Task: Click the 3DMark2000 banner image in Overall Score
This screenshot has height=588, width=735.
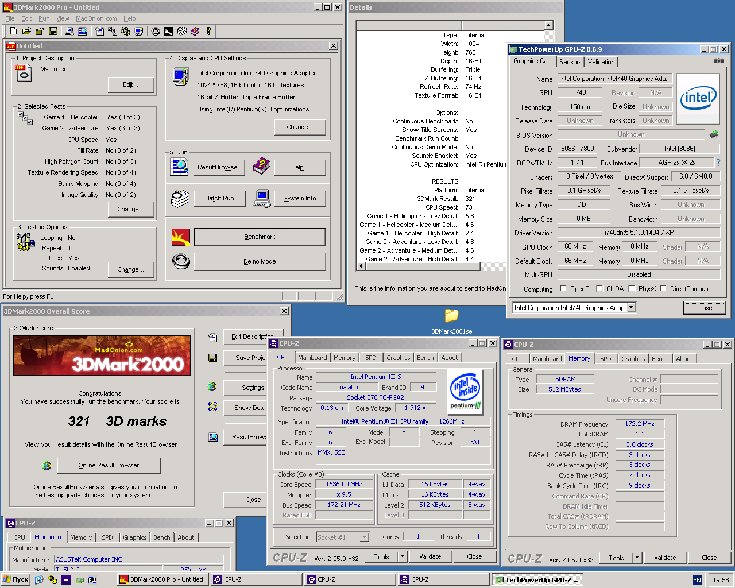Action: (x=102, y=355)
